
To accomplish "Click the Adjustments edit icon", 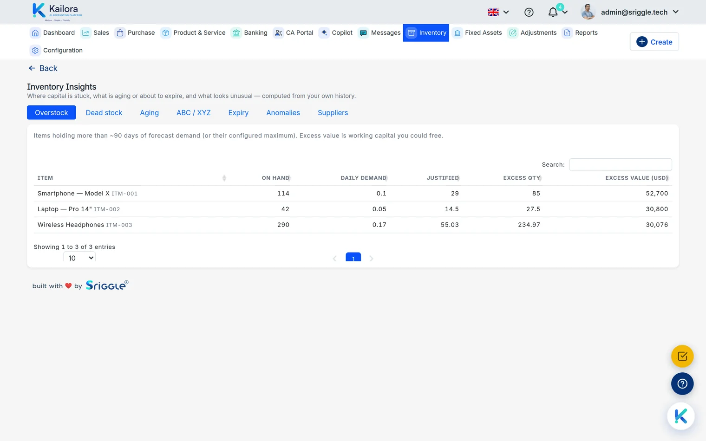I will click(x=513, y=33).
